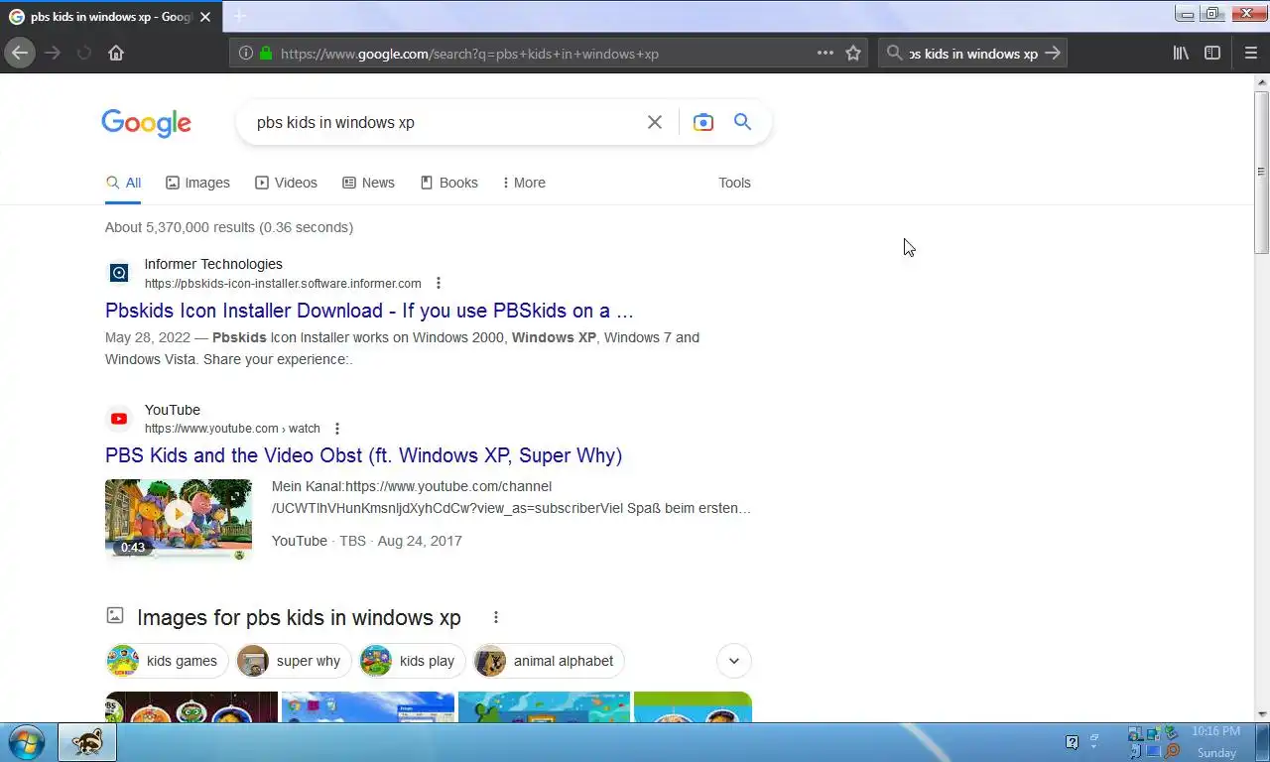The width and height of the screenshot is (1270, 762).
Task: Expand the More search categories menu
Action: tap(524, 183)
